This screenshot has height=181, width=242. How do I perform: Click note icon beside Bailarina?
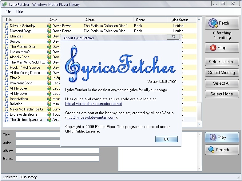point(6,104)
